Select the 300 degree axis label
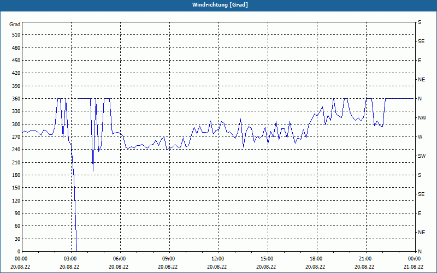 (16, 124)
